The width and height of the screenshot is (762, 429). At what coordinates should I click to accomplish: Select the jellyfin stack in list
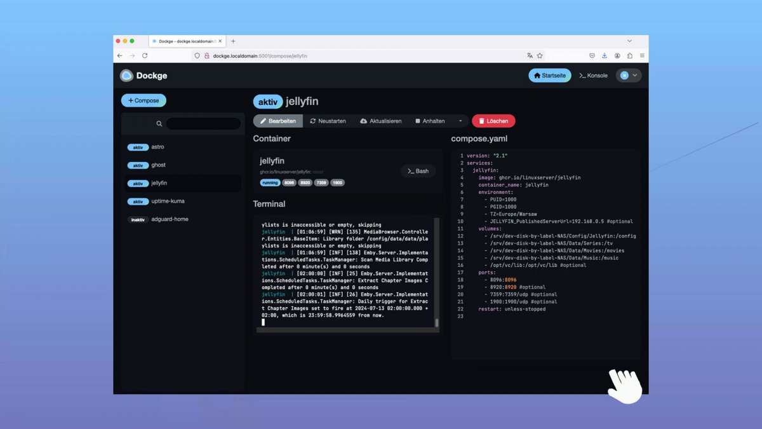[182, 183]
